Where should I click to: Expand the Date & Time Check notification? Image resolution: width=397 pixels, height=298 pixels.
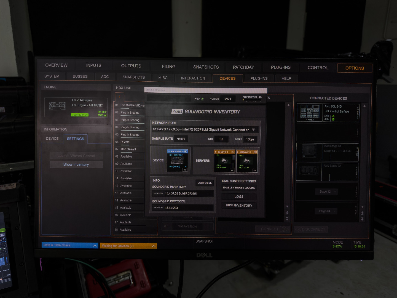[95, 245]
